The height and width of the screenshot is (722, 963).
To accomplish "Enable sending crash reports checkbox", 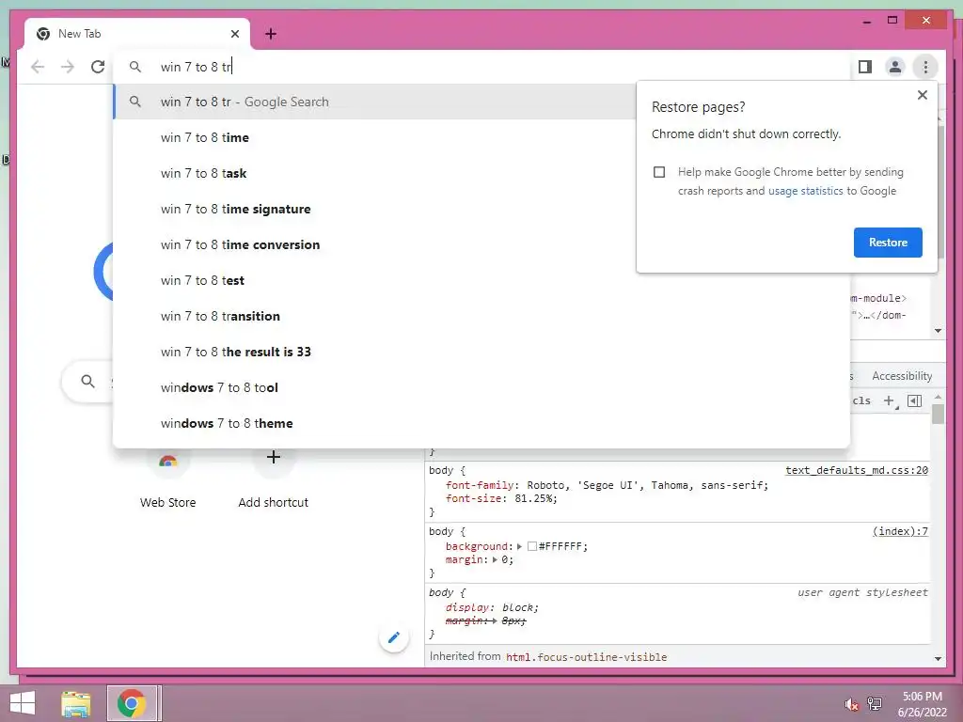I will click(659, 172).
